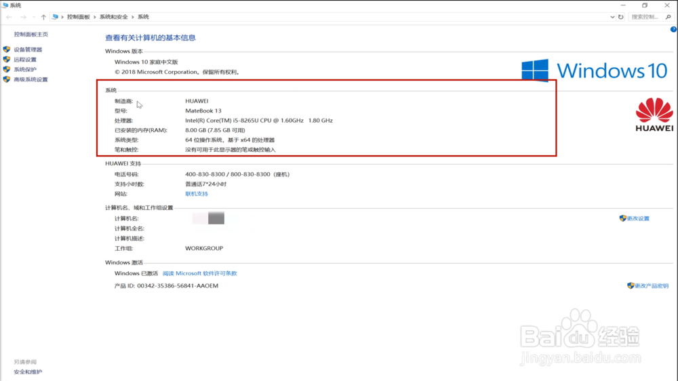This screenshot has width=678, height=381.
Task: Select the Windows 10 家庭中文版 text
Action: pyautogui.click(x=146, y=62)
